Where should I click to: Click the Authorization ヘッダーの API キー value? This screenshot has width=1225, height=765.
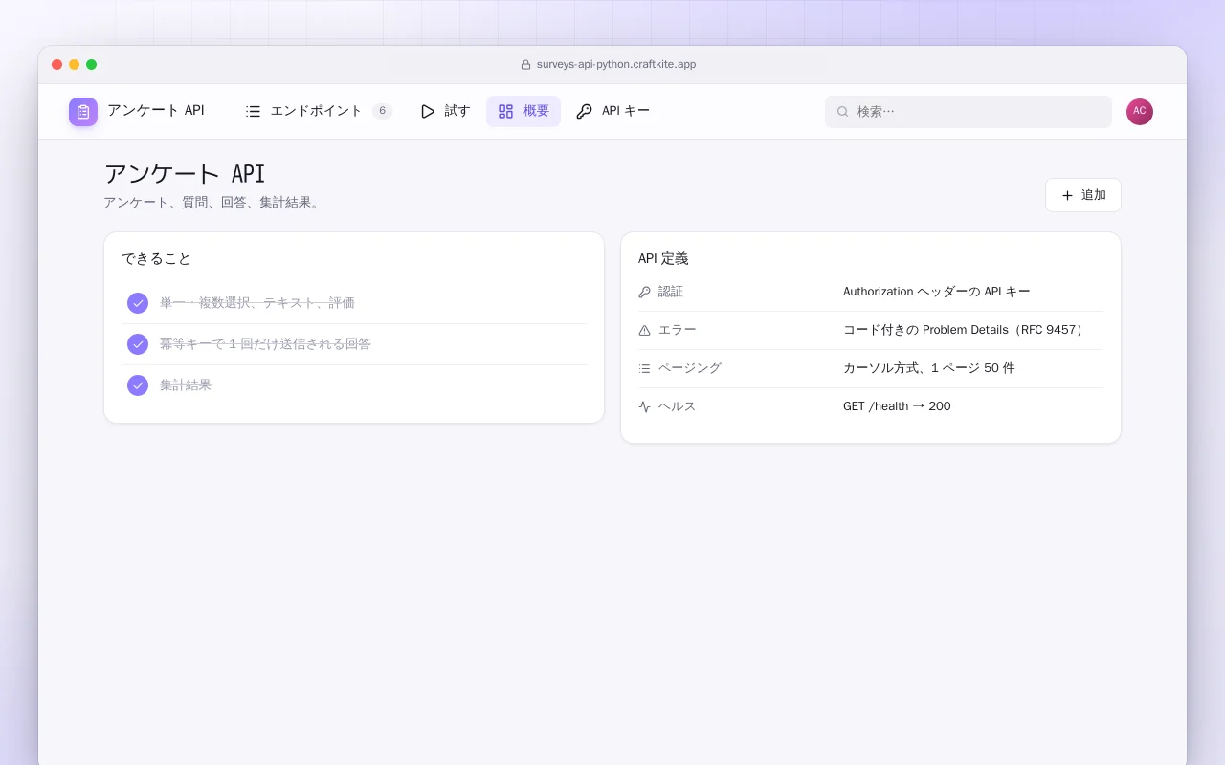point(937,292)
